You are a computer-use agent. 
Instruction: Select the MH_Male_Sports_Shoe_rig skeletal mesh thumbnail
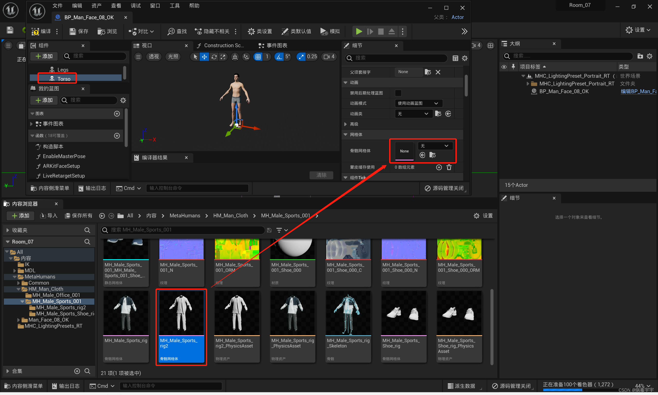[x=404, y=313]
